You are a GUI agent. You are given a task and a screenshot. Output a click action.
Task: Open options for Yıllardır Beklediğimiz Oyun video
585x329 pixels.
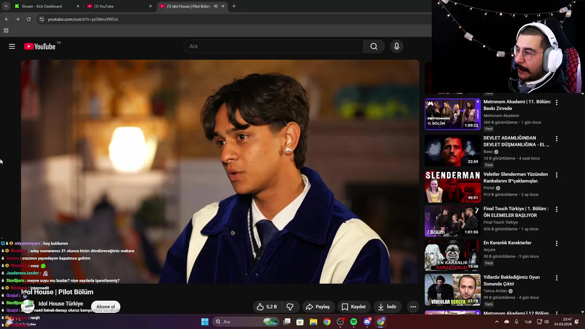(x=557, y=278)
